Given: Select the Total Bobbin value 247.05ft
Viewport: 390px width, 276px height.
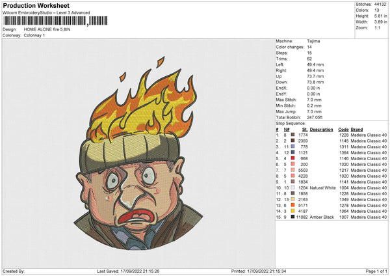Looking at the screenshot, I should coord(315,117).
